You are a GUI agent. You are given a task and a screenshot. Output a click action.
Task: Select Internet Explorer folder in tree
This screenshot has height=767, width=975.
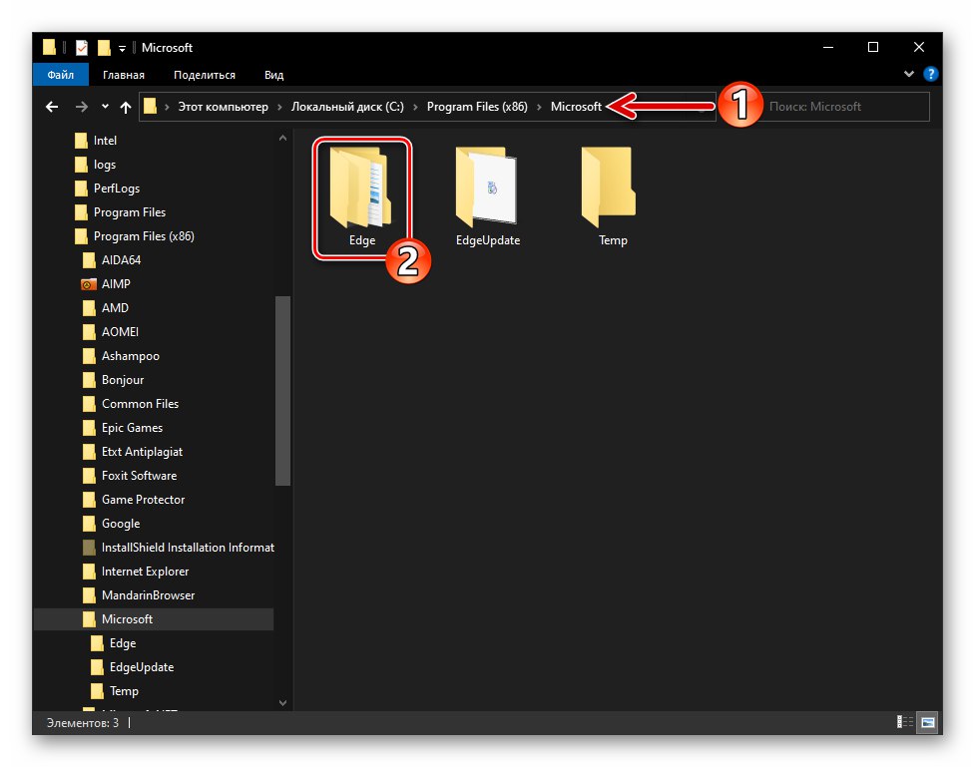136,572
